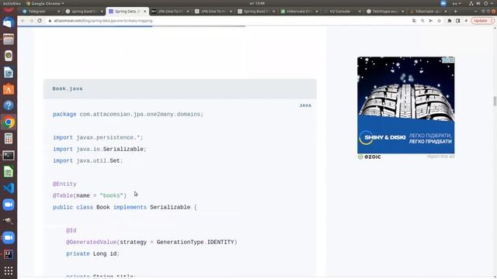497x279 pixels.
Task: Open AdChoices info icon on ad
Action: pyautogui.click(x=445, y=60)
